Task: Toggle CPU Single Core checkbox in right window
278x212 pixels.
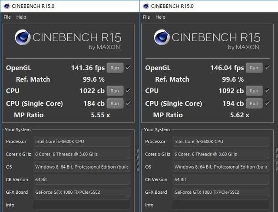Action: point(267,103)
